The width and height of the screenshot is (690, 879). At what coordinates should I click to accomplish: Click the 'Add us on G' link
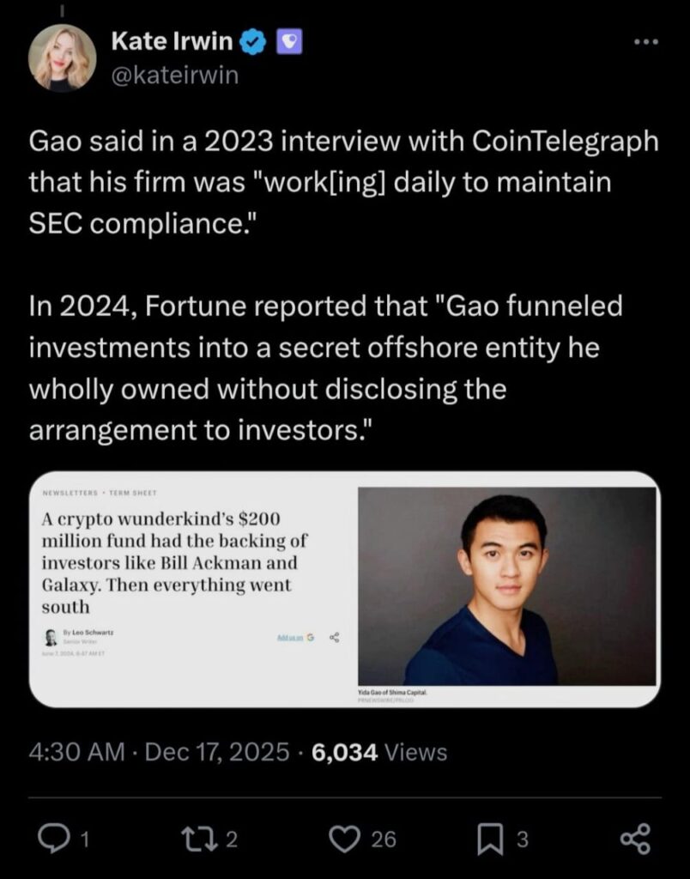tap(295, 638)
